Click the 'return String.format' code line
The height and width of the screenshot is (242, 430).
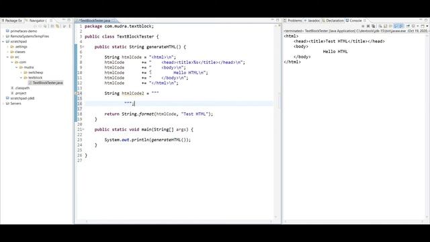click(x=159, y=114)
